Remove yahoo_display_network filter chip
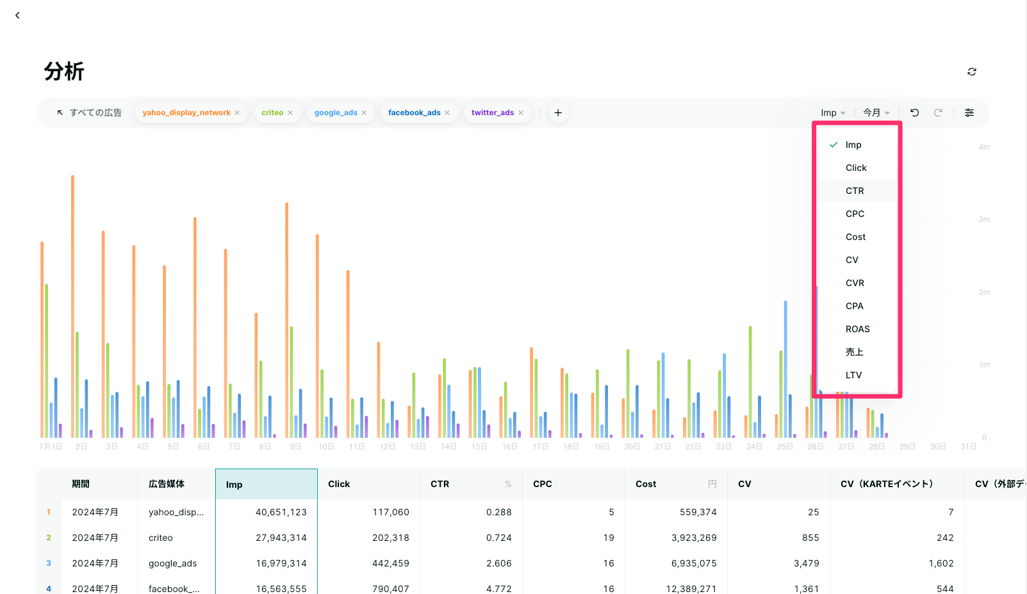This screenshot has height=594, width=1027. (237, 113)
